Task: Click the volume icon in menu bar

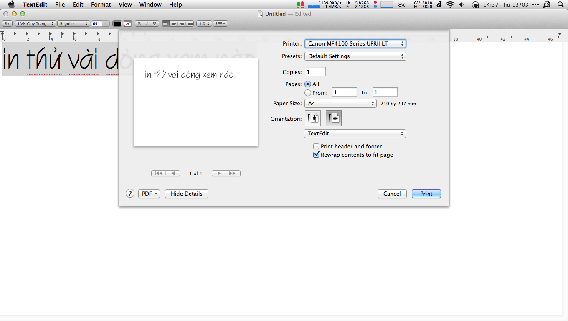Action: (461, 5)
